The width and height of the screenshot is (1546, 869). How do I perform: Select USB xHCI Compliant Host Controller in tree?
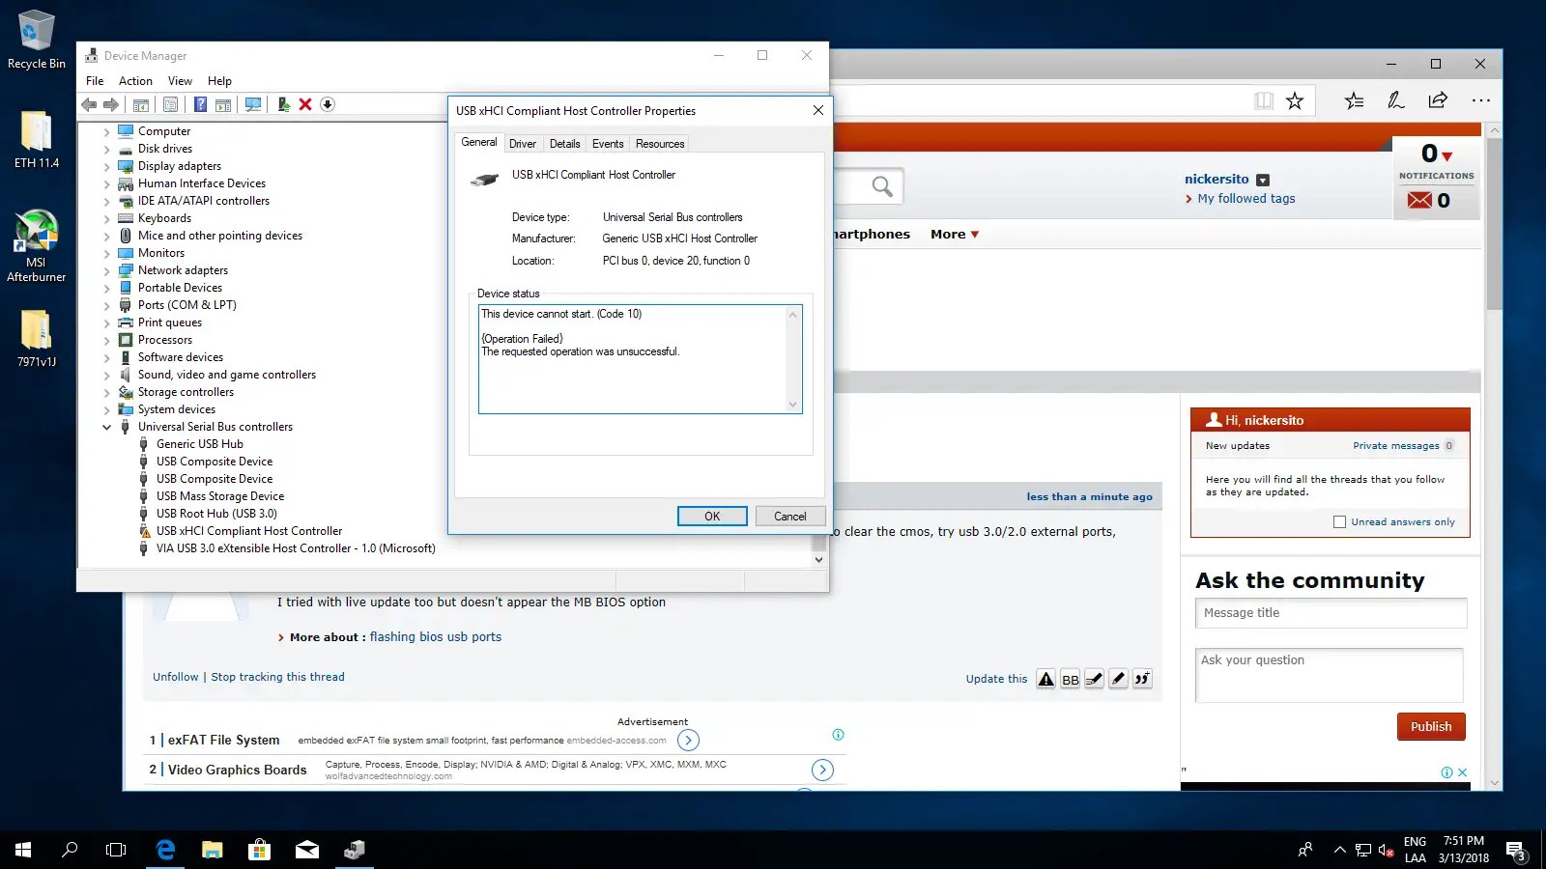[x=249, y=531]
